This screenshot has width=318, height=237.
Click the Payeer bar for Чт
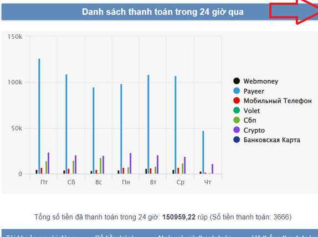pyautogui.click(x=203, y=152)
